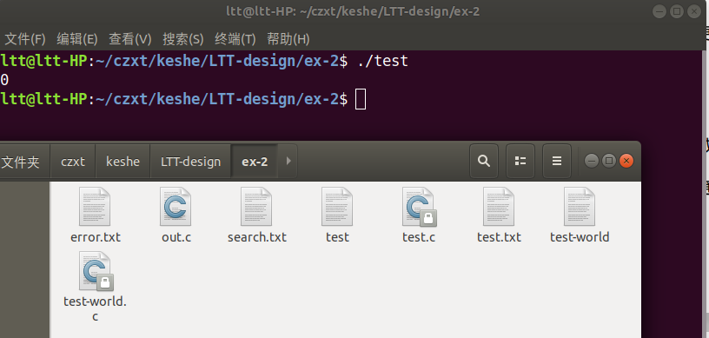Select the locked test.c file icon

coord(419,207)
